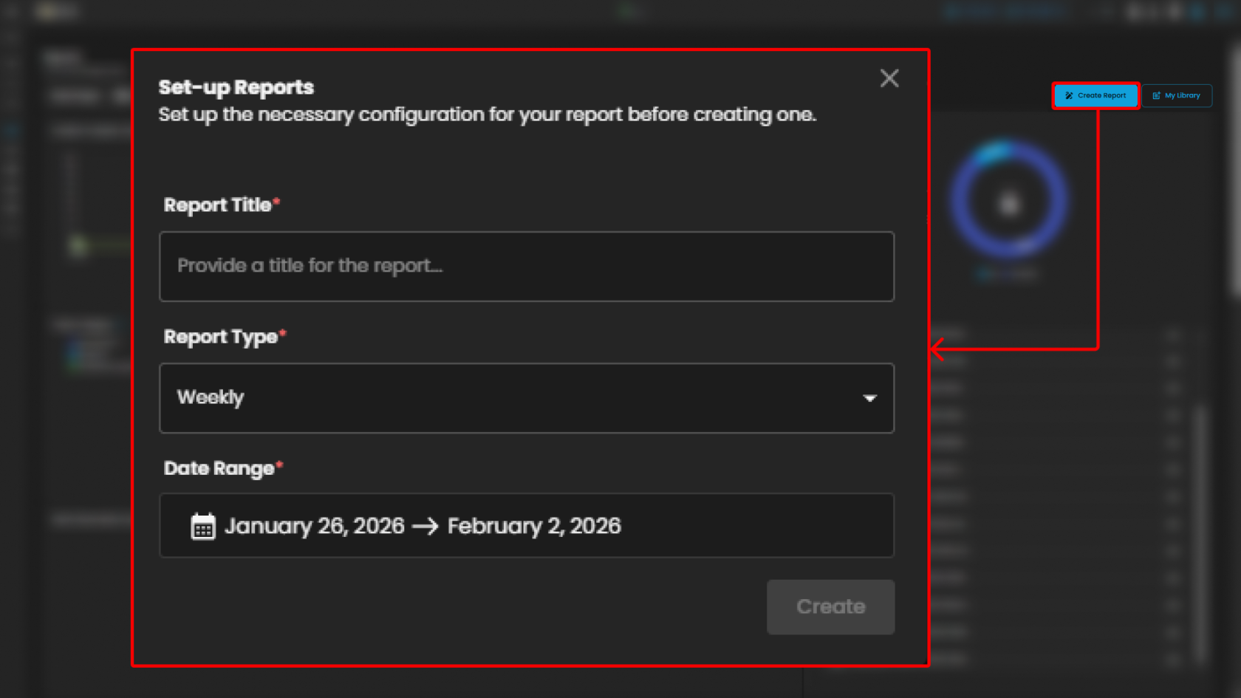This screenshot has width=1241, height=698.
Task: Select the January 26, 2026 start date
Action: [315, 526]
